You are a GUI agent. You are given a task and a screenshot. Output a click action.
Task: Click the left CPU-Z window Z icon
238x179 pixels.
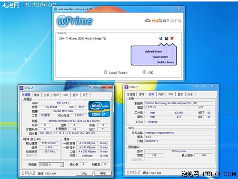point(21,88)
